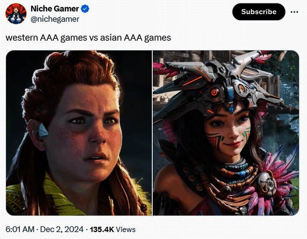307x239 pixels.
Task: Click the triangular earpiece on left character
Action: coord(43,130)
